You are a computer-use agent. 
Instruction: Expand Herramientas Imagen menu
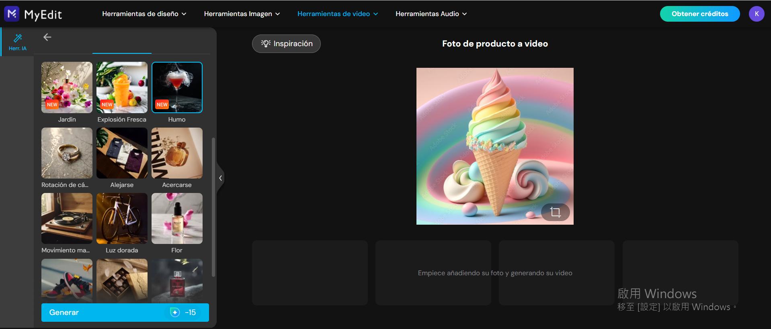point(242,14)
